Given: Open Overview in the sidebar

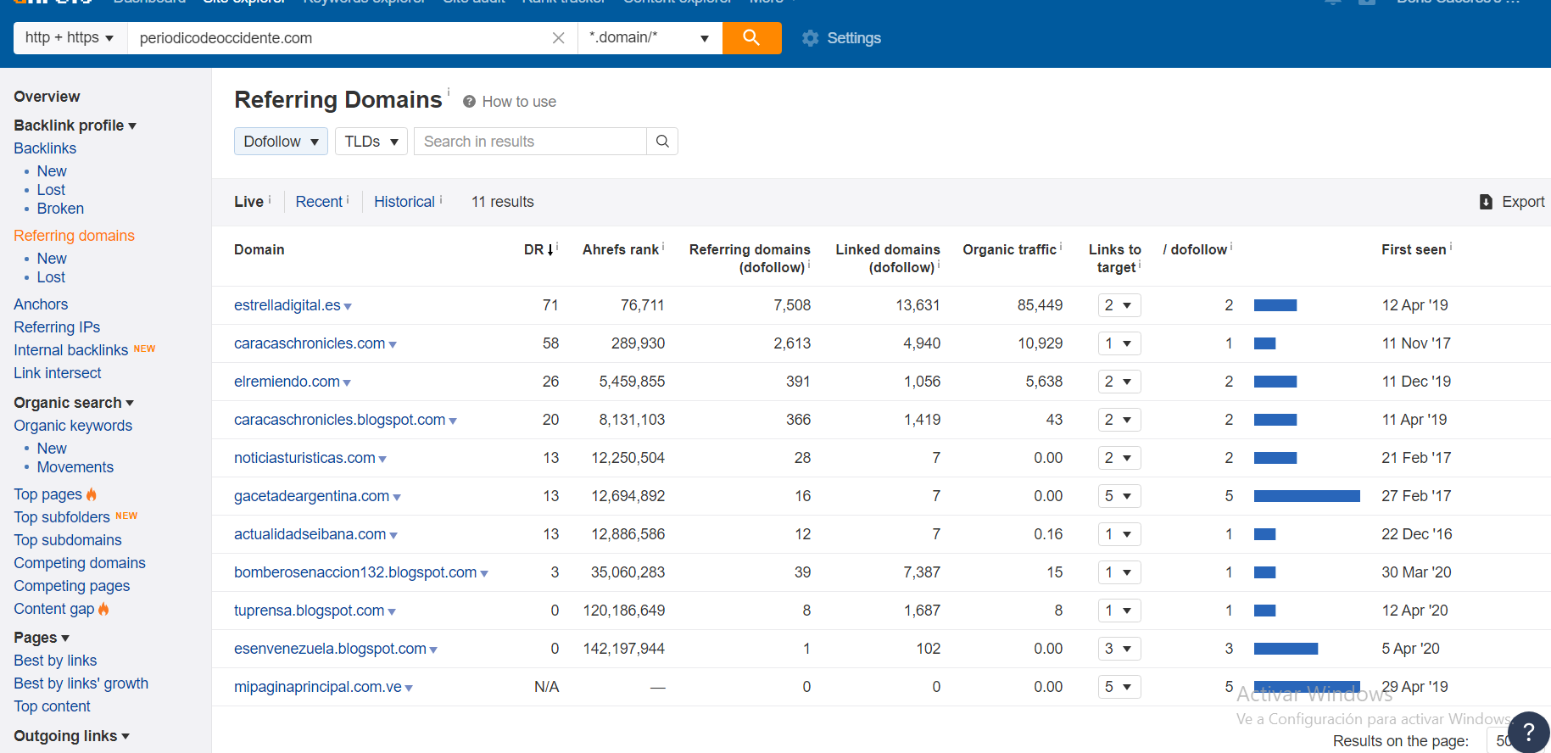Looking at the screenshot, I should coord(47,97).
